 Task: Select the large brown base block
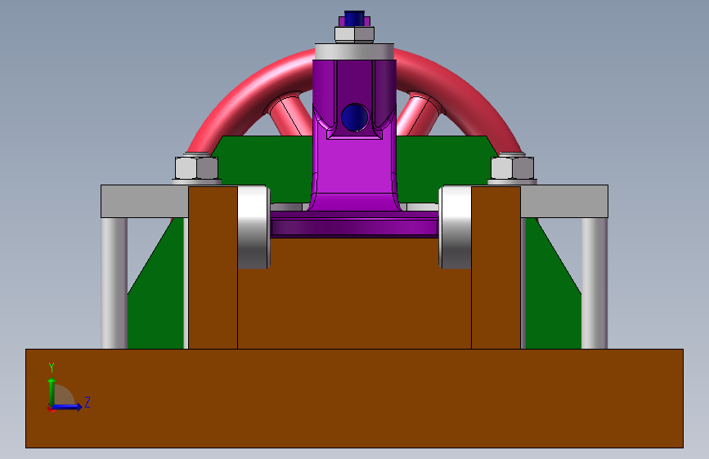[355, 398]
